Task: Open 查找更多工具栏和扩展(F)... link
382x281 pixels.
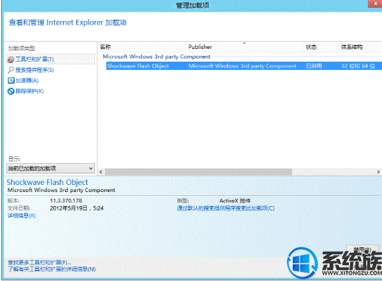Action: click(39, 263)
